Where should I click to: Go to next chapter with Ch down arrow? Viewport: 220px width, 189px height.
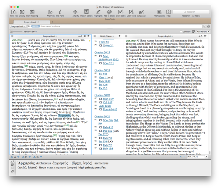click(30, 157)
